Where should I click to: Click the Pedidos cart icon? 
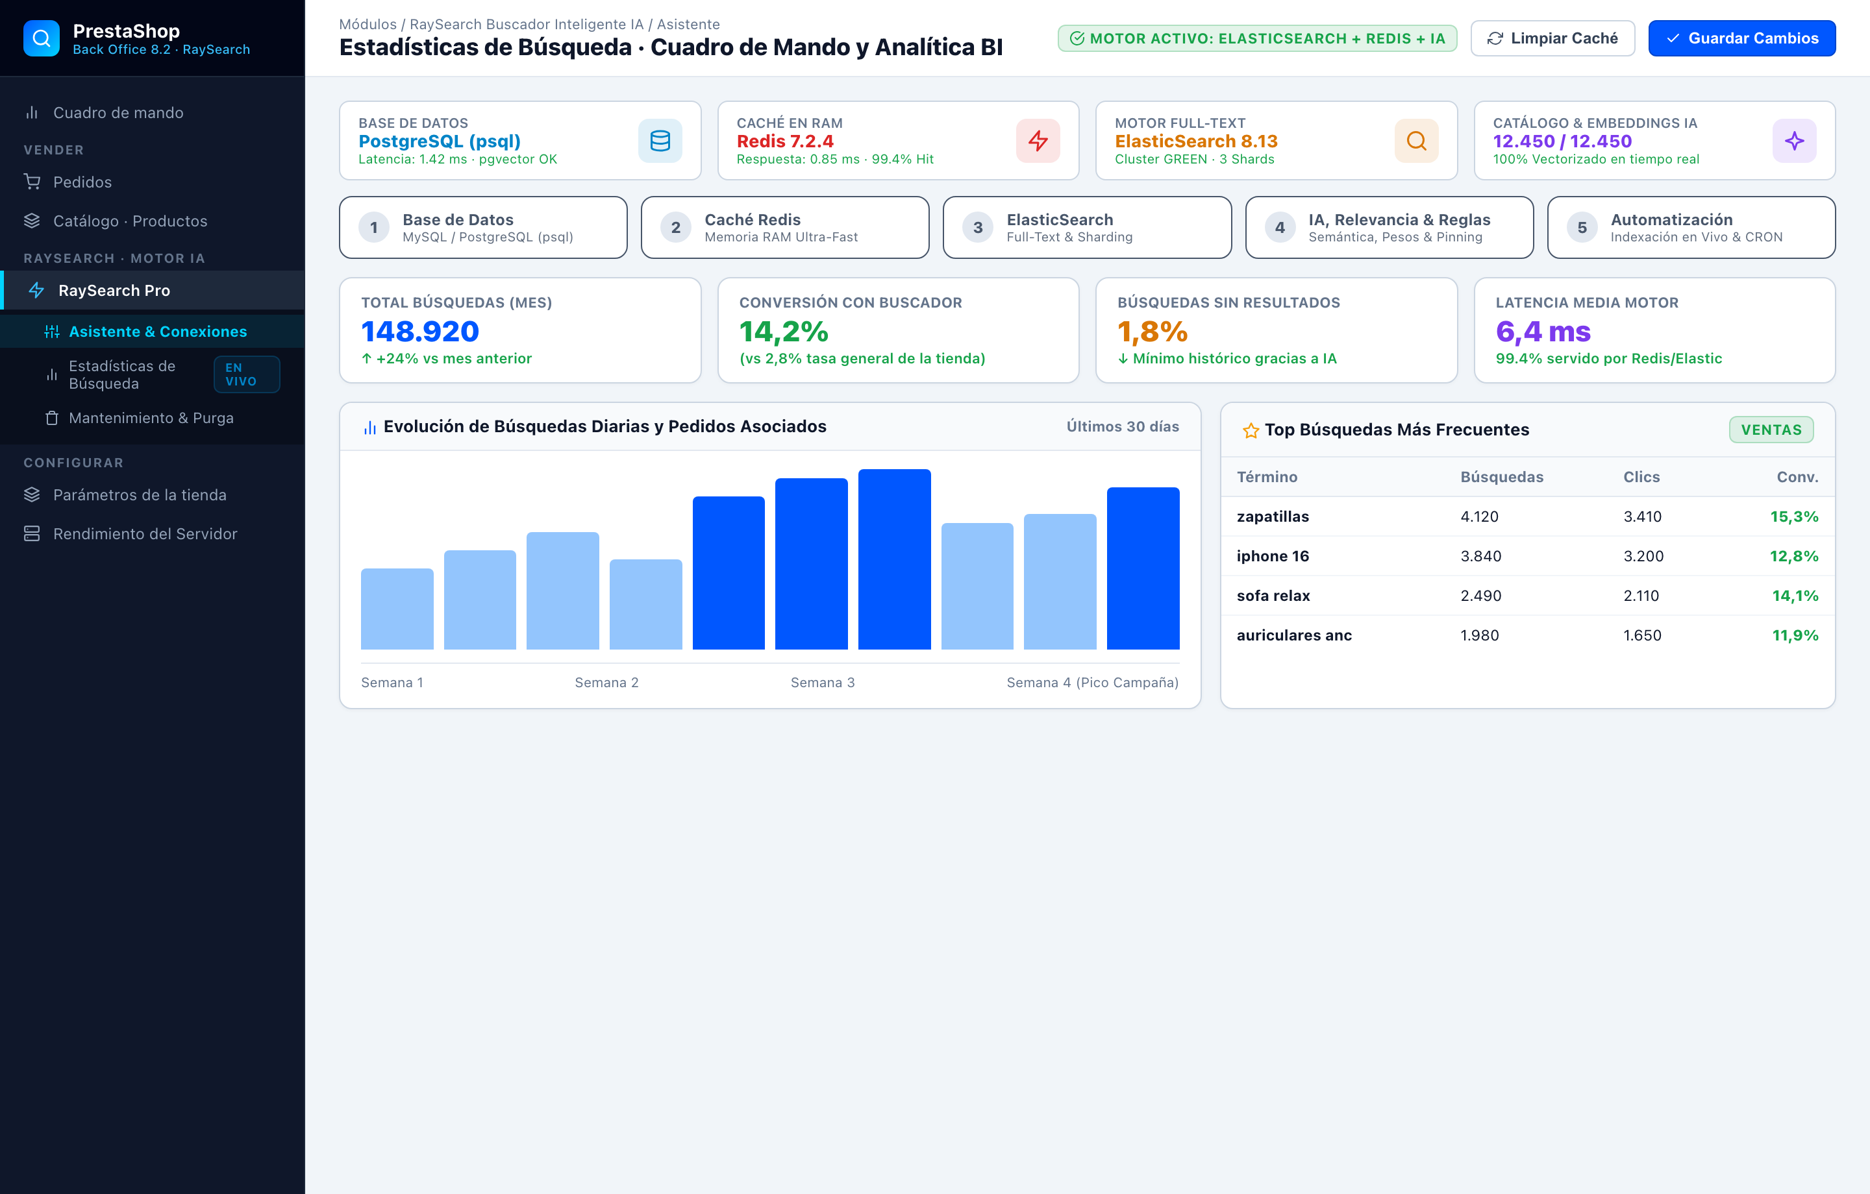[32, 182]
